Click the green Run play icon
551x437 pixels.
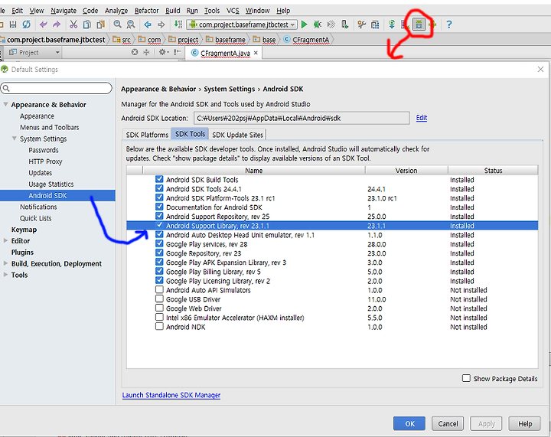[305, 24]
